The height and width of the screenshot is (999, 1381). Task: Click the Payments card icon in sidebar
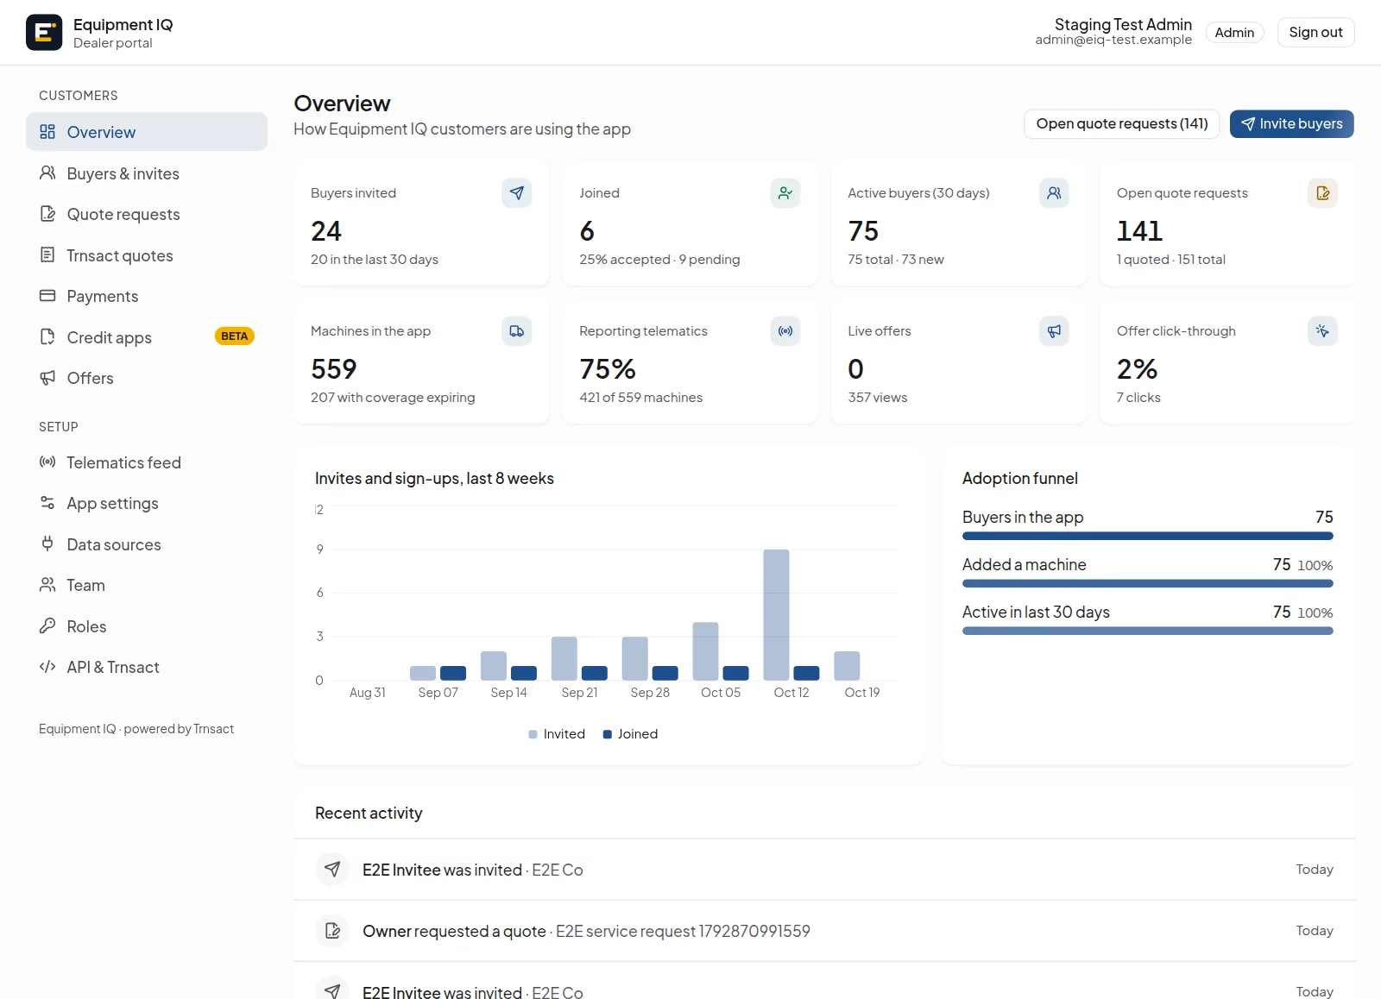click(x=47, y=296)
